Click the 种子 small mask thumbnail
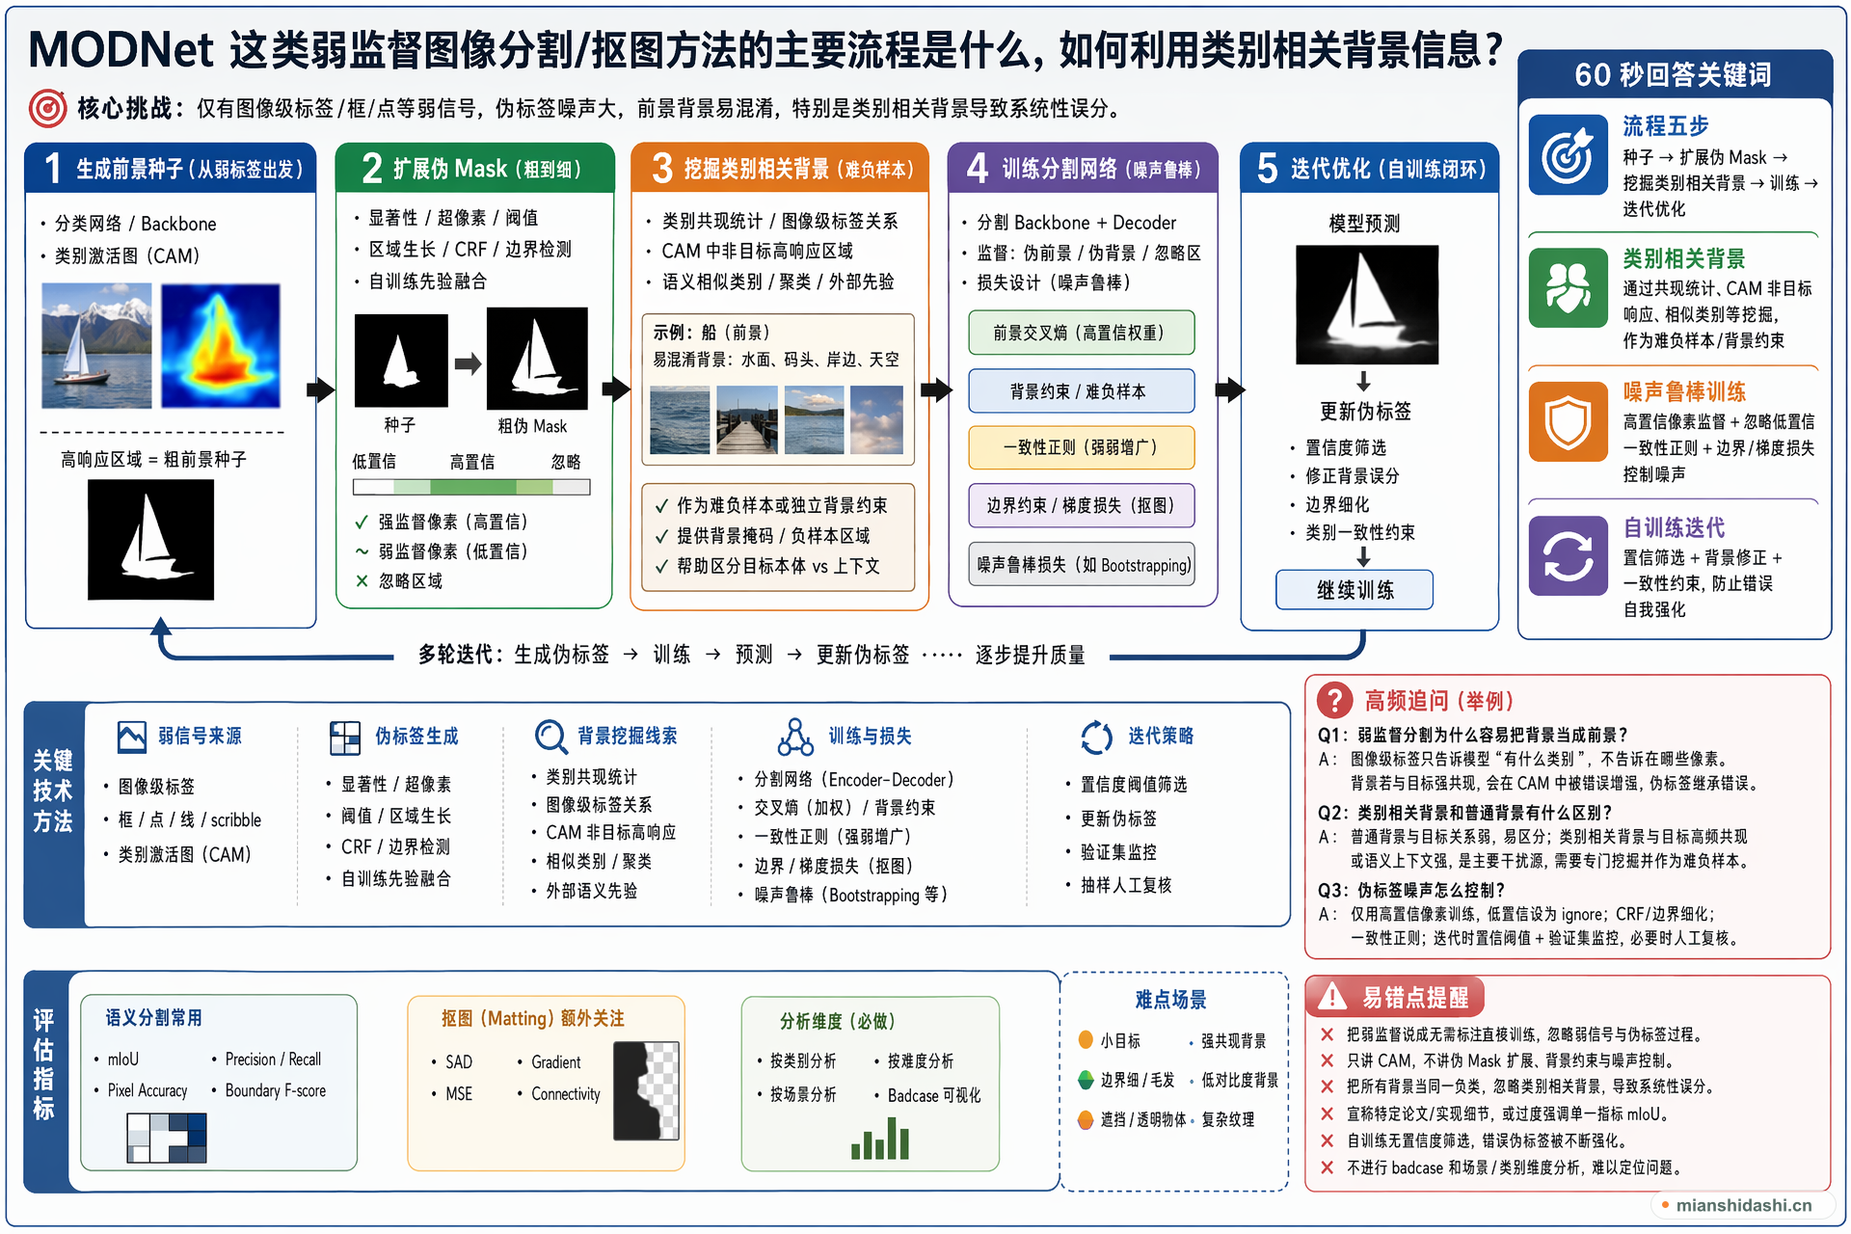Image resolution: width=1851 pixels, height=1234 pixels. pos(401,361)
